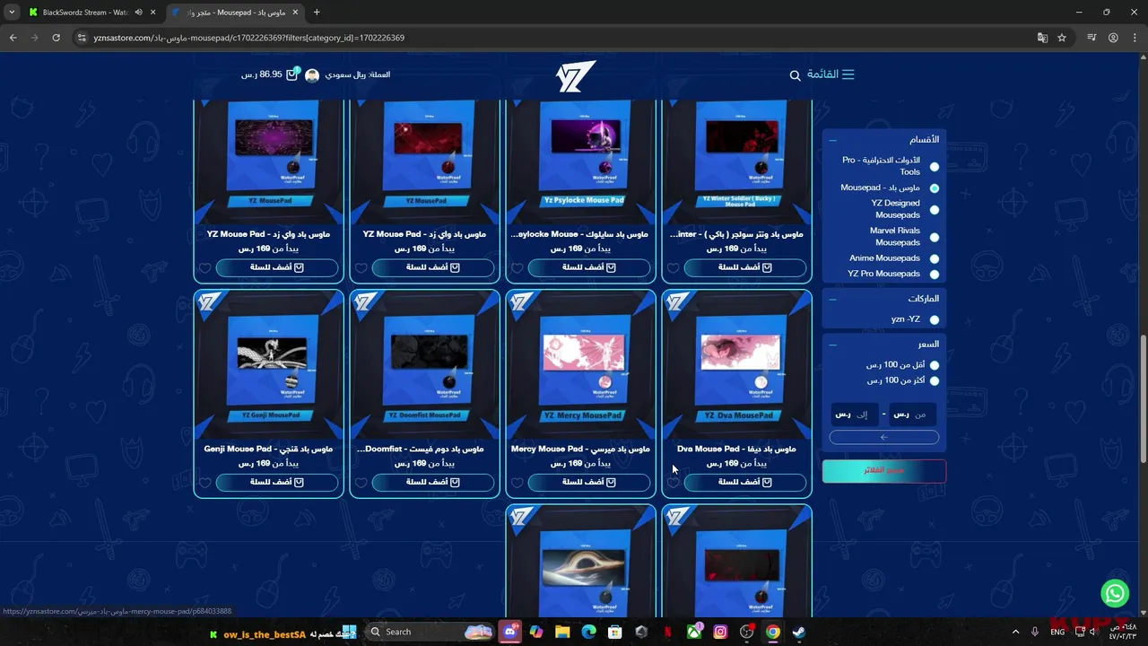
Task: Favorite the Winter Soldier mouse pad heart
Action: [674, 268]
